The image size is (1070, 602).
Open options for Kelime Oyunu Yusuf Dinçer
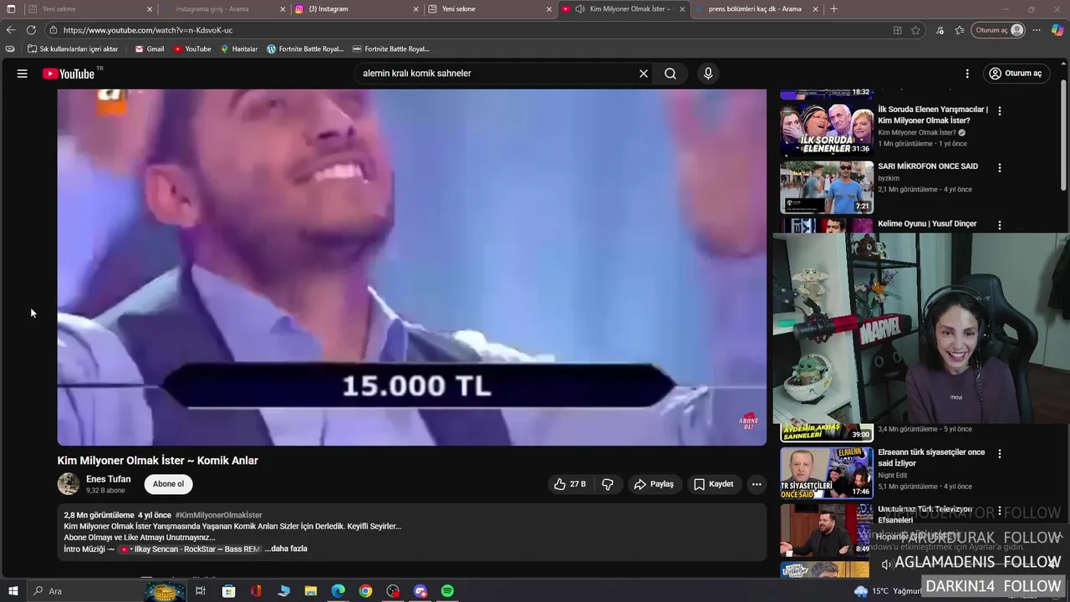tap(1000, 225)
